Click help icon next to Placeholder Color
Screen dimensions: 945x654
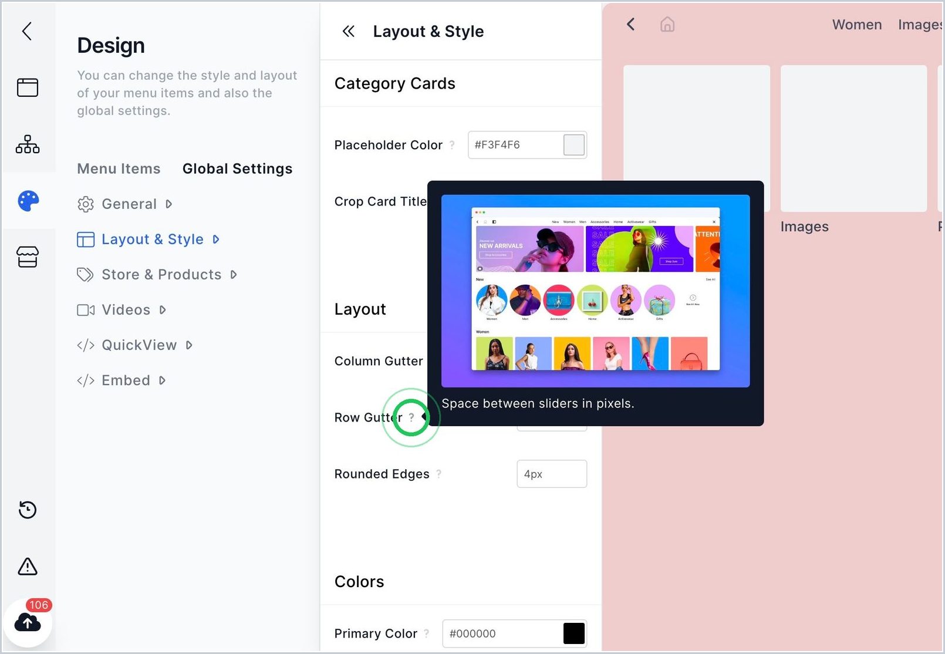click(452, 145)
